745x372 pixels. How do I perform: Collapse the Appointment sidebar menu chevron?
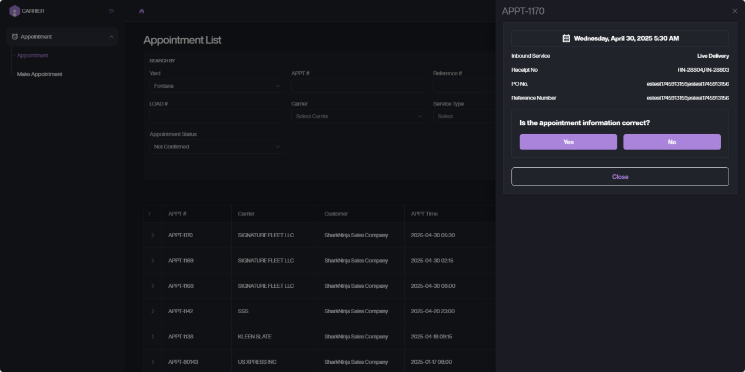pyautogui.click(x=111, y=36)
